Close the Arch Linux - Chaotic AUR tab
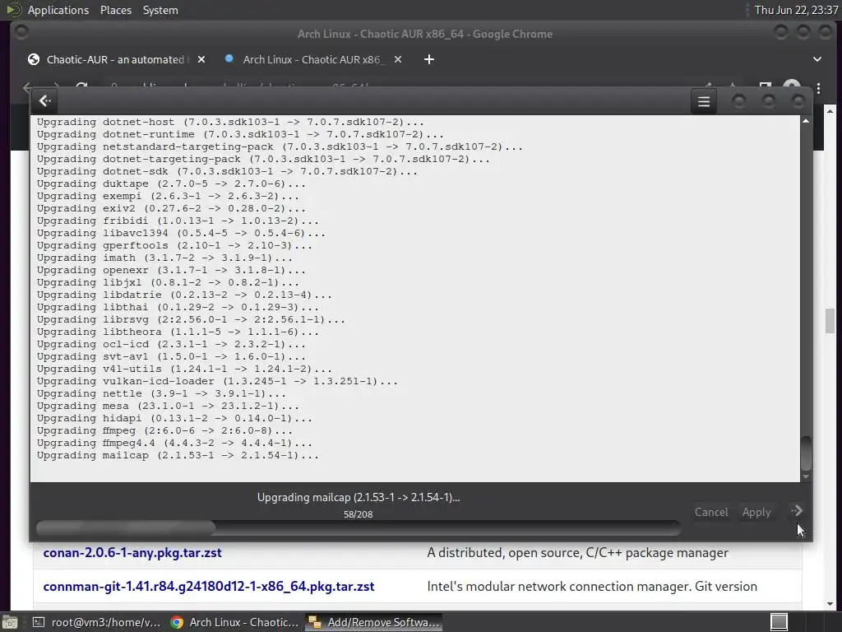Viewport: 842px width, 632px height. click(x=398, y=59)
